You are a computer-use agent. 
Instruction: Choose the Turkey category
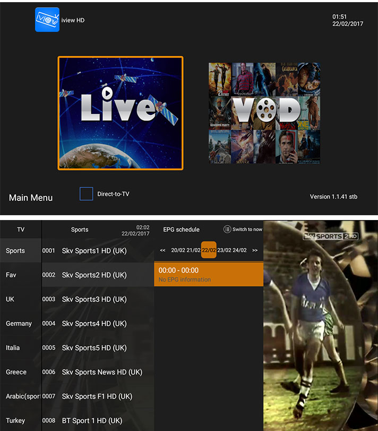tap(21, 420)
